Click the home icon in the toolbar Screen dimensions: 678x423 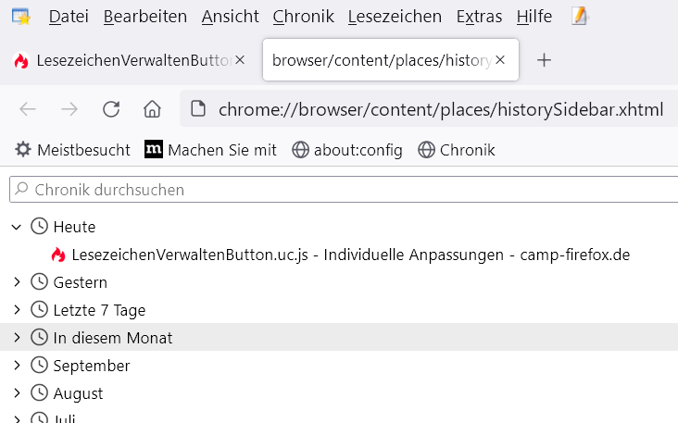pyautogui.click(x=153, y=109)
